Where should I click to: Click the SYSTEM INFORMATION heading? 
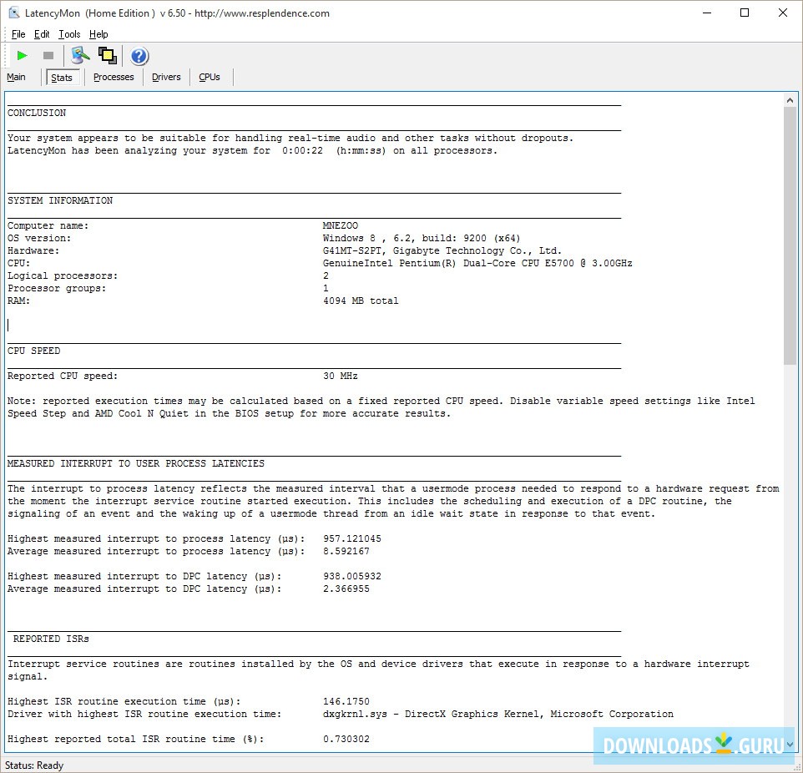60,200
